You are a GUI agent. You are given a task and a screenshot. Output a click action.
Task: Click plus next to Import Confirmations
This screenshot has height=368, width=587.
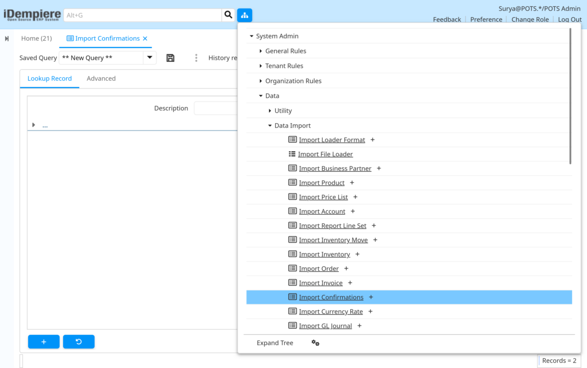(x=371, y=297)
